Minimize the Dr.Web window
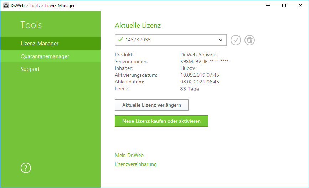 268,5
